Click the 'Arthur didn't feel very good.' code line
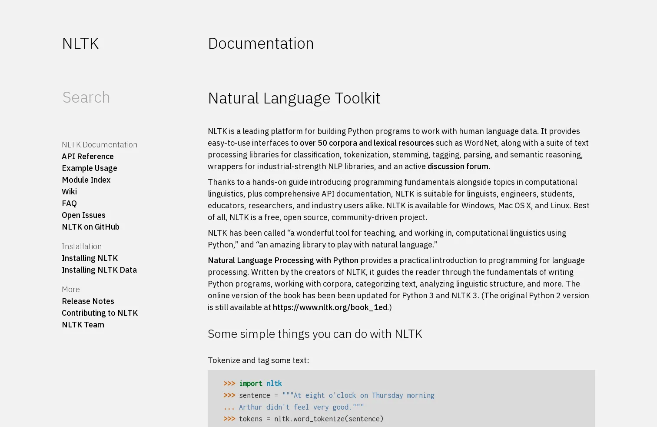Screen dimensions: 657x427 (294, 407)
